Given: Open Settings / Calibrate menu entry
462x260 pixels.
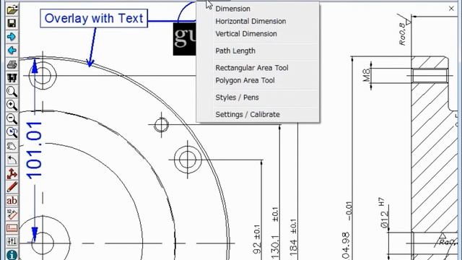Looking at the screenshot, I should pyautogui.click(x=248, y=114).
